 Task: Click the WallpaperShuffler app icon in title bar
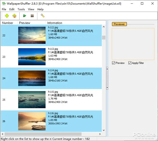(x=4, y=4)
